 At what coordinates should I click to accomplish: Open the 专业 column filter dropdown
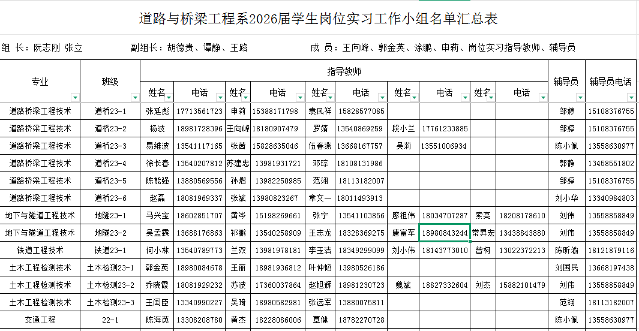point(74,97)
